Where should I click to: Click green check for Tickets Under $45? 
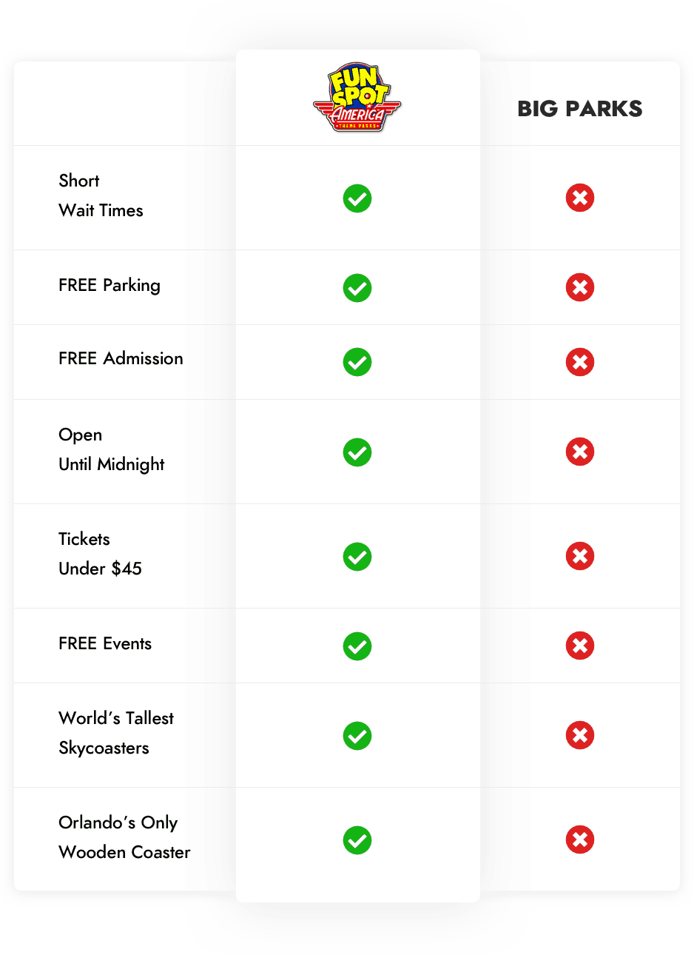[357, 557]
